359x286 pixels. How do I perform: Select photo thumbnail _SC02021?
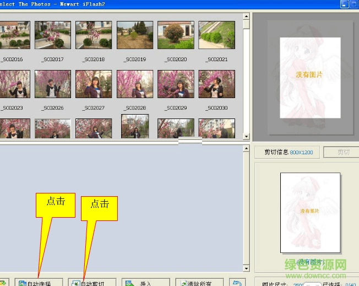216,35
